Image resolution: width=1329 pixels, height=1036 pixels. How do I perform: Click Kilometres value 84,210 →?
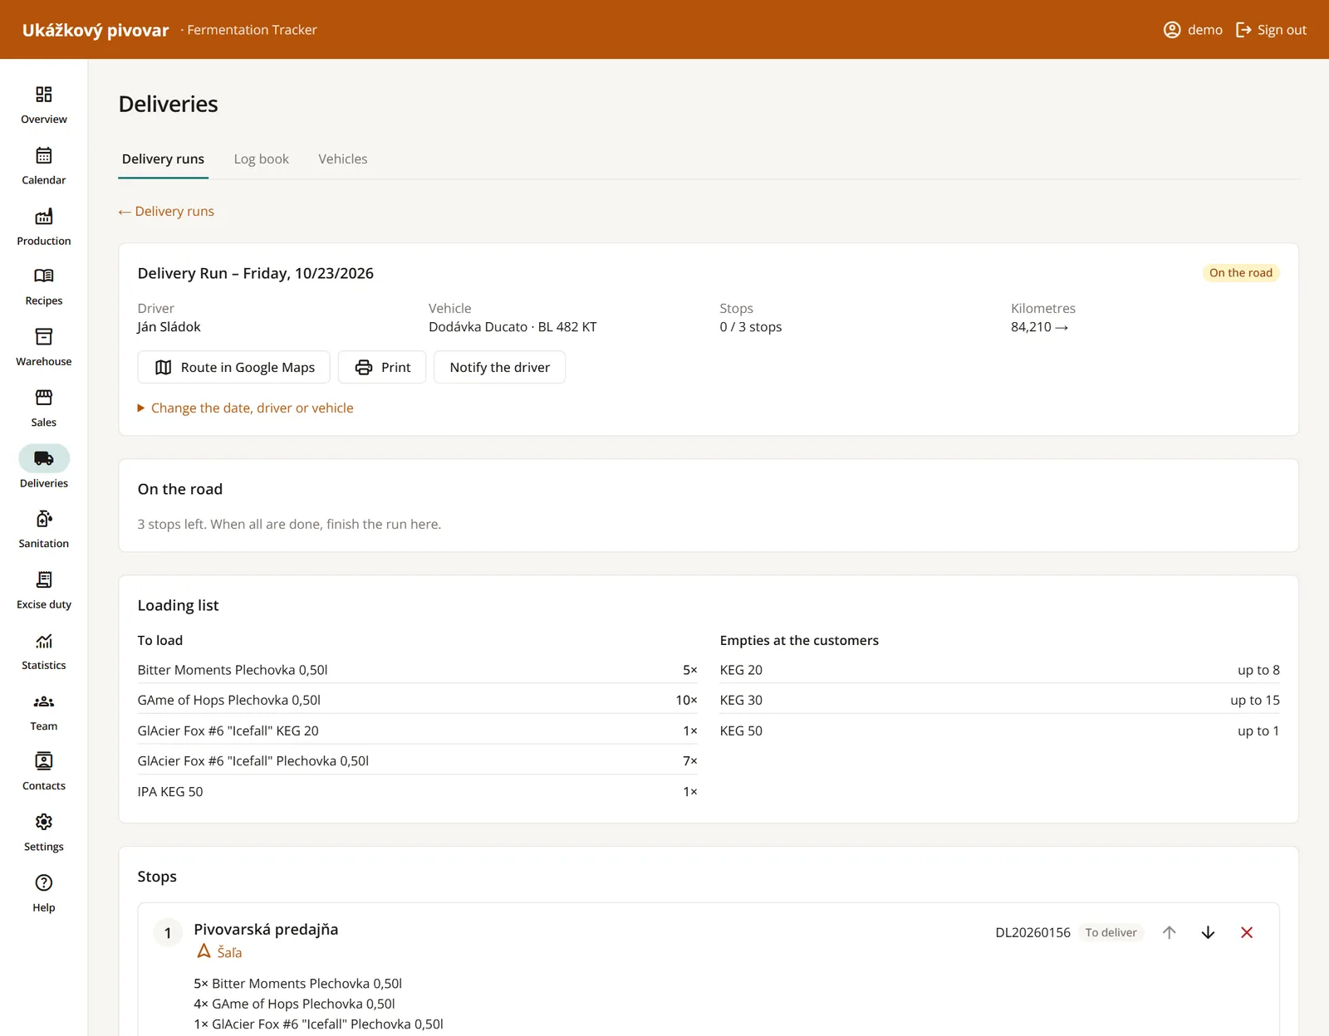1039,327
